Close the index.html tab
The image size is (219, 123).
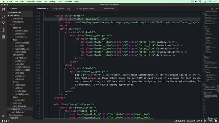(x=48, y=9)
